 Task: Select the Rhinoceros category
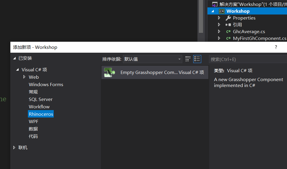[x=41, y=114]
